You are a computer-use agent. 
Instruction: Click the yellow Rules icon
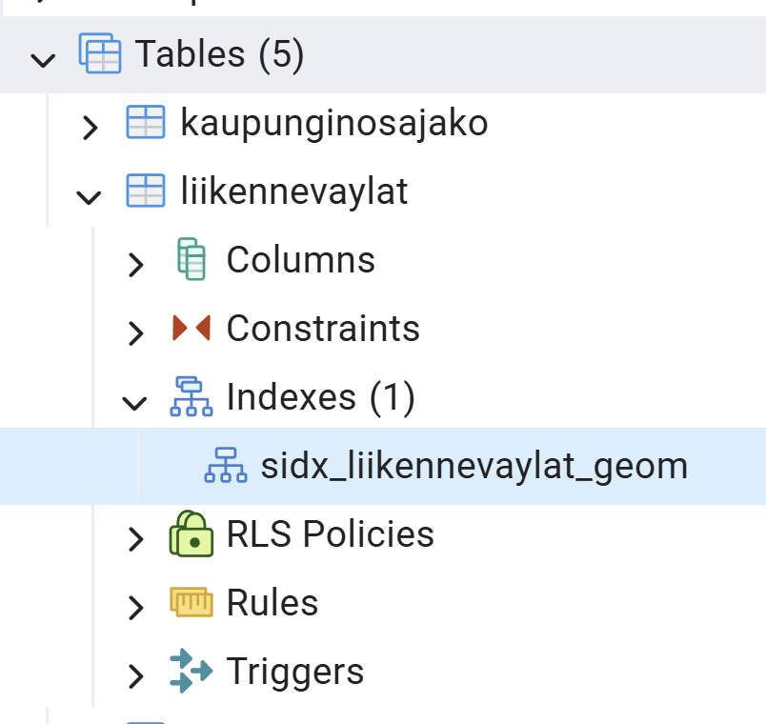191,602
